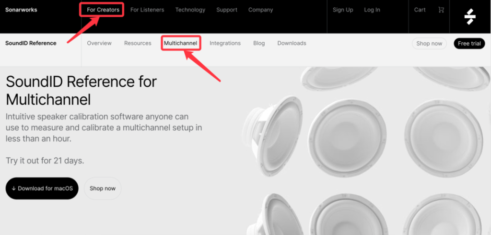Click the Log In link

372,10
